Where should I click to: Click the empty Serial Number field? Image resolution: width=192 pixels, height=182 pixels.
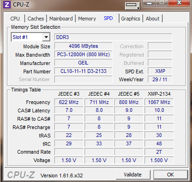click(83, 79)
